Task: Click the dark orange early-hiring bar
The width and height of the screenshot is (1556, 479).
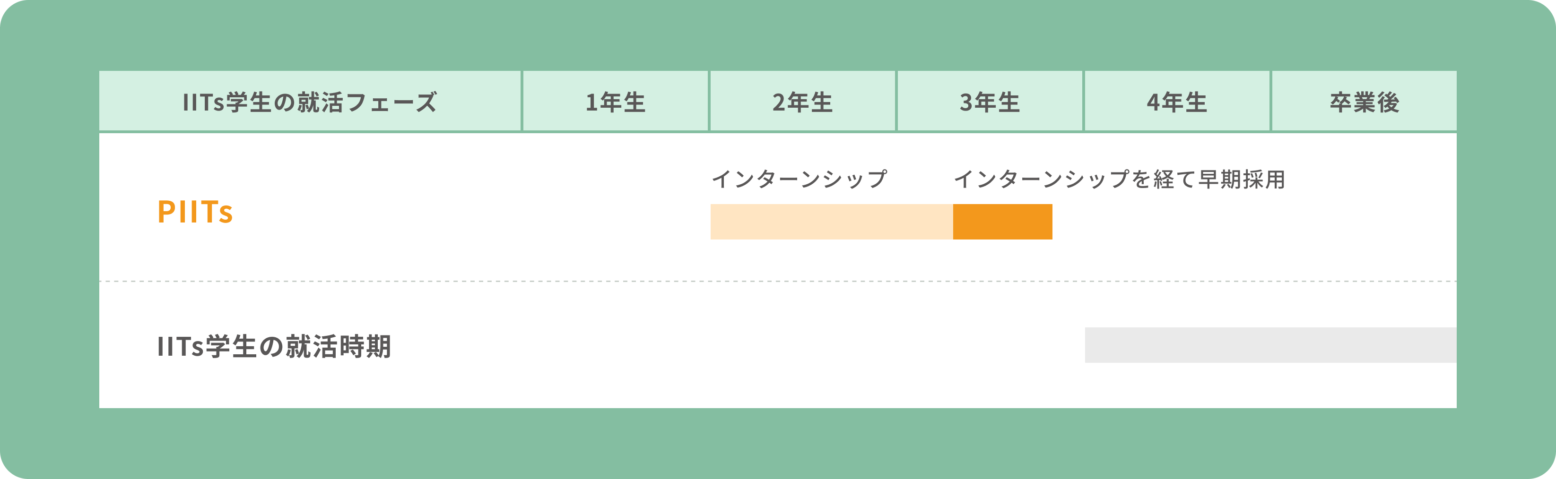Action: click(x=1003, y=222)
